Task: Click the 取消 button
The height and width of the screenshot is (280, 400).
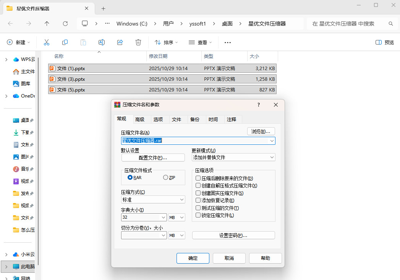Action: (229, 258)
